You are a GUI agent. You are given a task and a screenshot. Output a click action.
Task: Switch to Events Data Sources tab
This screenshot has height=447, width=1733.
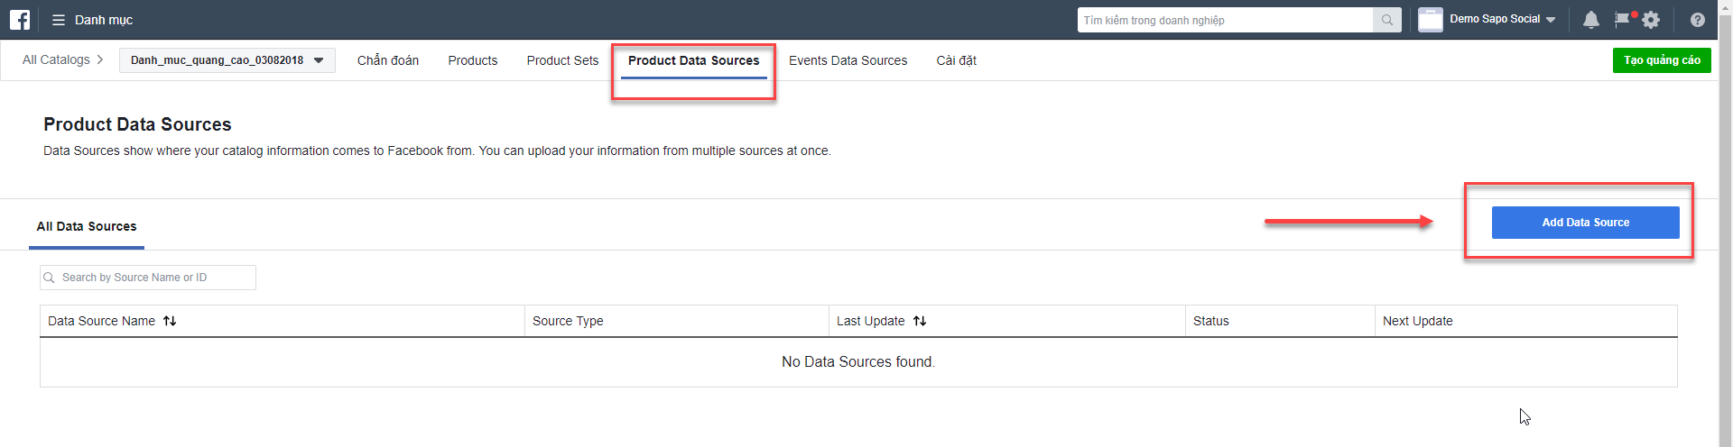coord(848,60)
